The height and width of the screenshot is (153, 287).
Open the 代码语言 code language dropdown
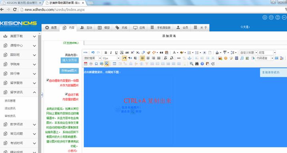tap(264, 58)
